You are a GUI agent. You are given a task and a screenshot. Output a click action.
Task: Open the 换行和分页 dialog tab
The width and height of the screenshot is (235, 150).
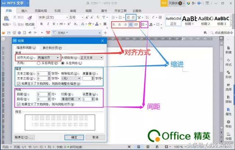click(52, 48)
